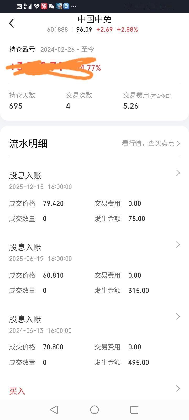Tap the Android home circle button
Screen dimensions: 189x420
(x=94, y=410)
